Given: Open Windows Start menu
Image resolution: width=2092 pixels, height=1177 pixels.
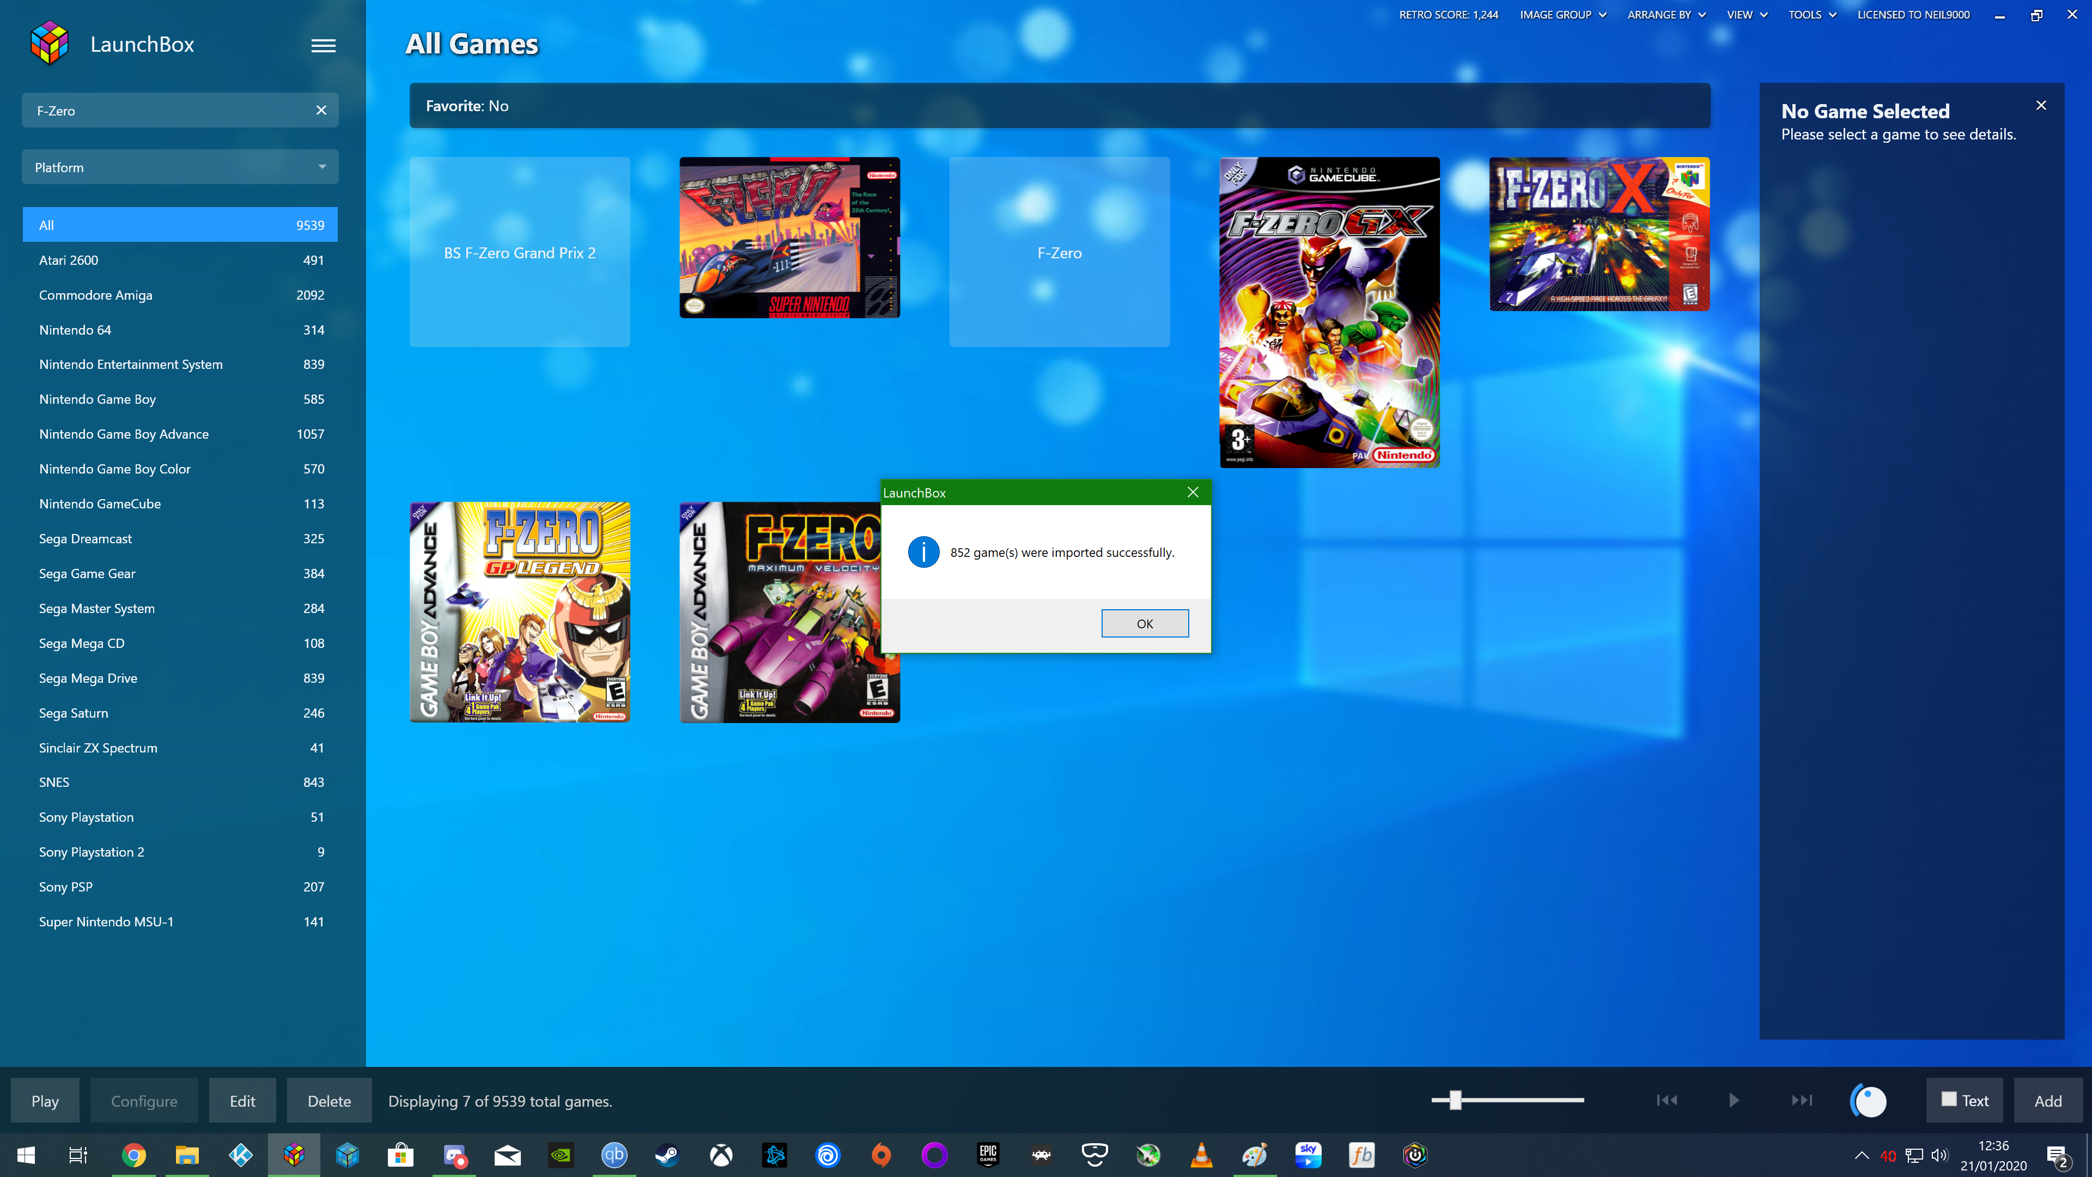Looking at the screenshot, I should 26,1154.
